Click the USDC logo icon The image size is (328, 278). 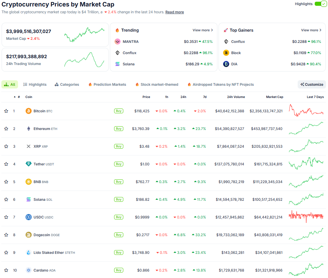[x=29, y=217]
